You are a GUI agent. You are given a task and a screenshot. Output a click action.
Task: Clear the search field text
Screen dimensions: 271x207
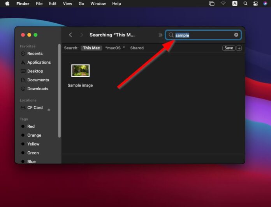(236, 35)
